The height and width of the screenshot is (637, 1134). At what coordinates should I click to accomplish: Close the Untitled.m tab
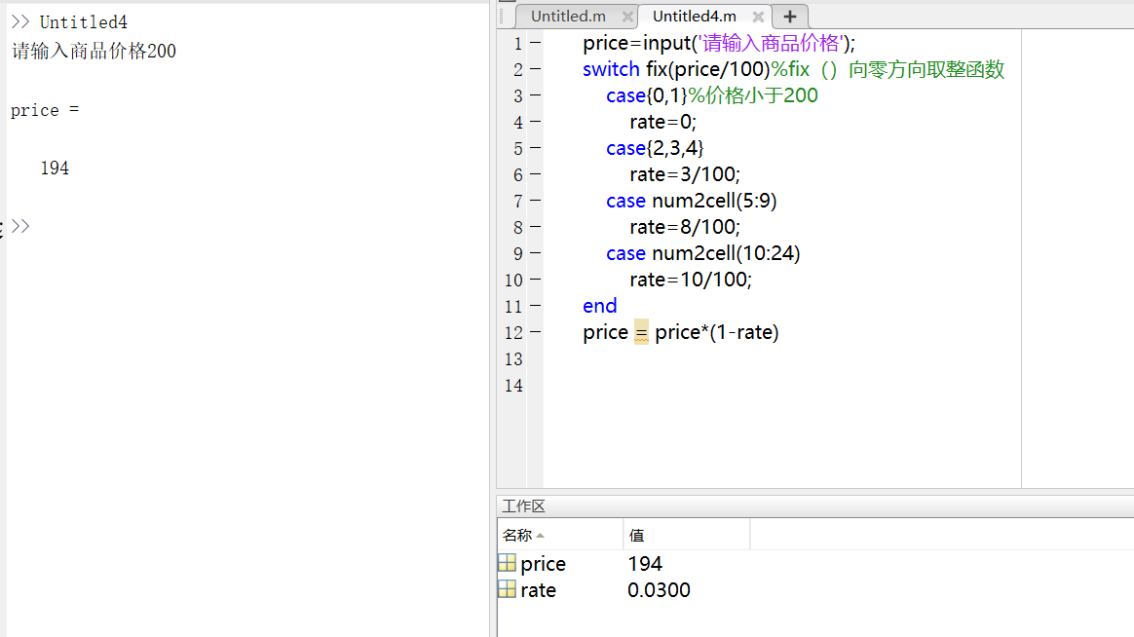click(627, 17)
